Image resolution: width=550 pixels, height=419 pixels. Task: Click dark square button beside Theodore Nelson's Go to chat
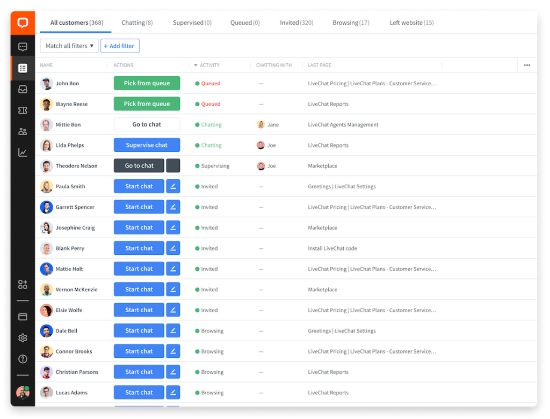tap(173, 166)
